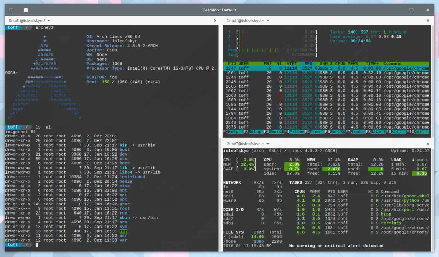
Task: Close terminal pane 1 running htop
Action: [428, 21]
